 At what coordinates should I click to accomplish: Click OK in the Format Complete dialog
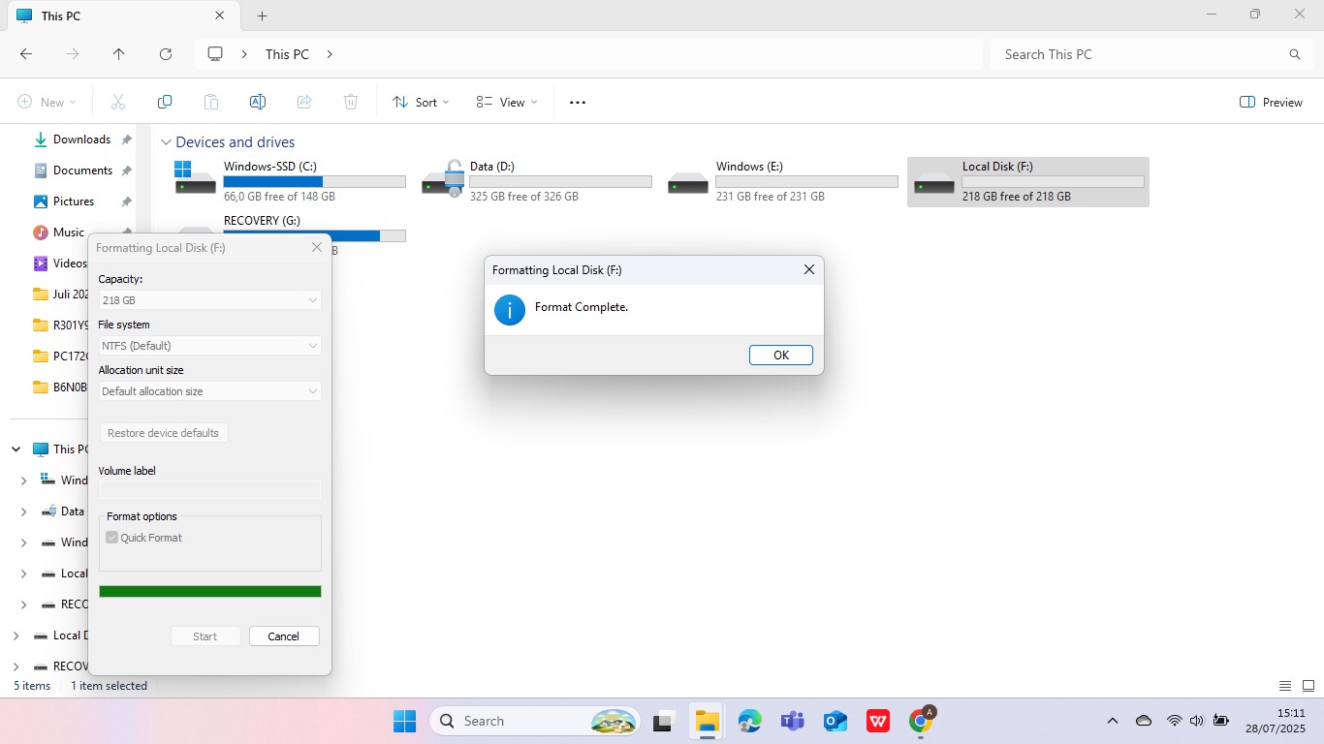[x=780, y=356]
